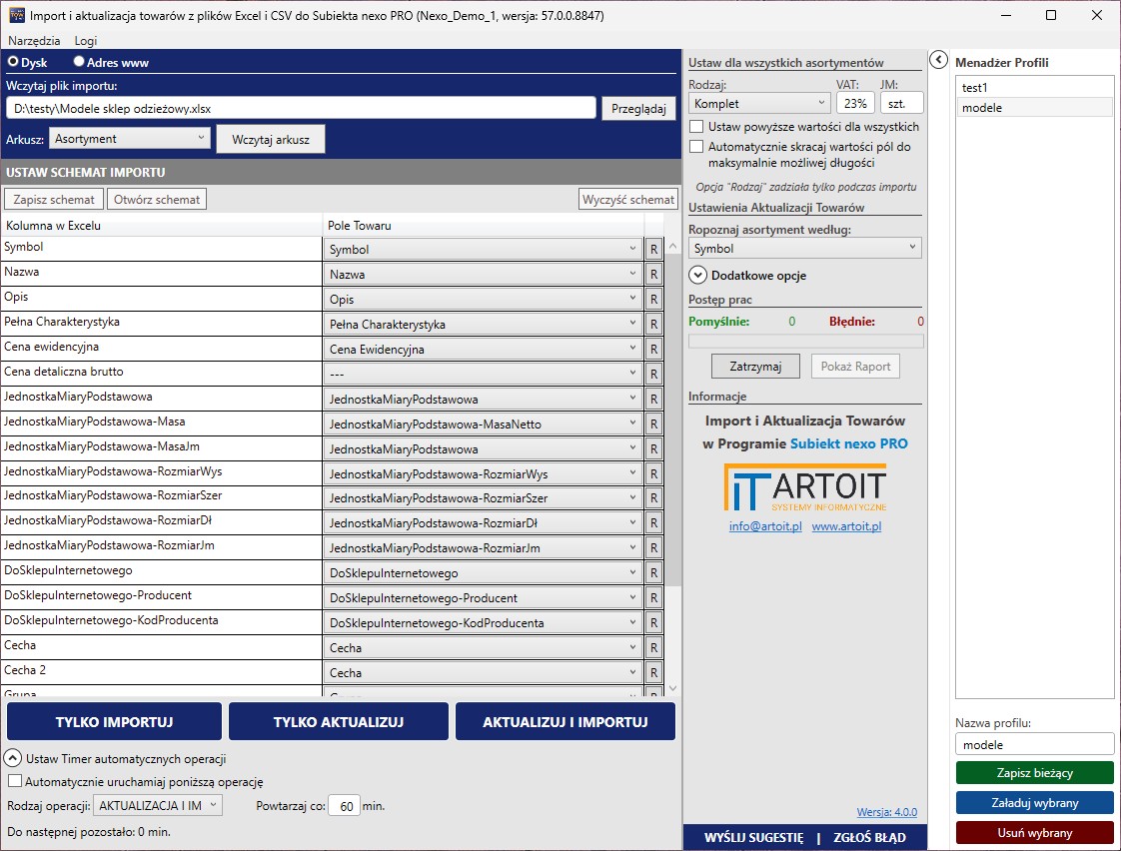Screen dimensions: 1121x851
Task: Open the Narzędzia menu
Action: (34, 41)
